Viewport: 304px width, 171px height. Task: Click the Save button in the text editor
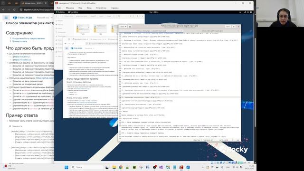(228, 27)
